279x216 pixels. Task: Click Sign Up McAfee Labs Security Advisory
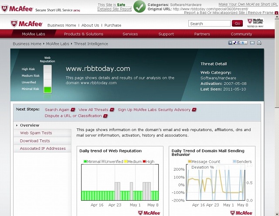coord(154,110)
